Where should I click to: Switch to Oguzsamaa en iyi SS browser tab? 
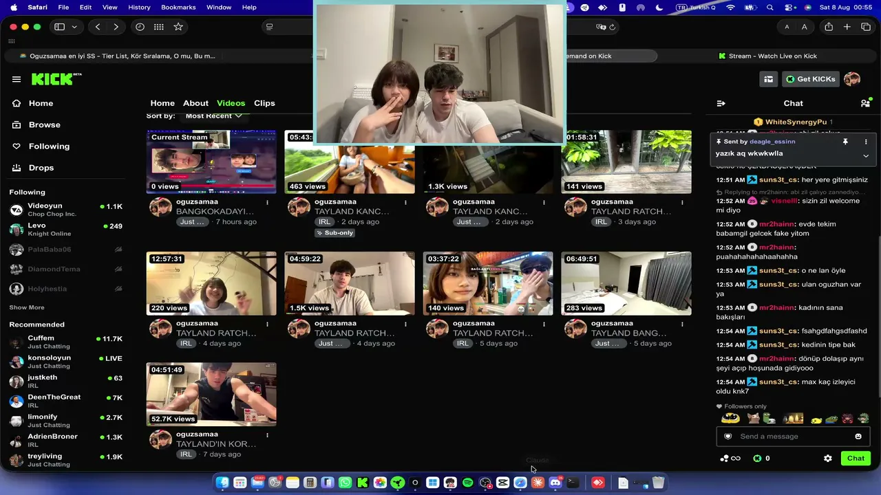(117, 56)
